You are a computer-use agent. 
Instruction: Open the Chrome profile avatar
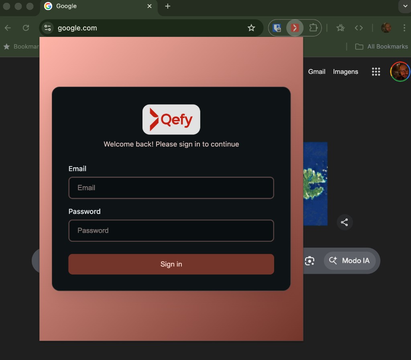[386, 28]
